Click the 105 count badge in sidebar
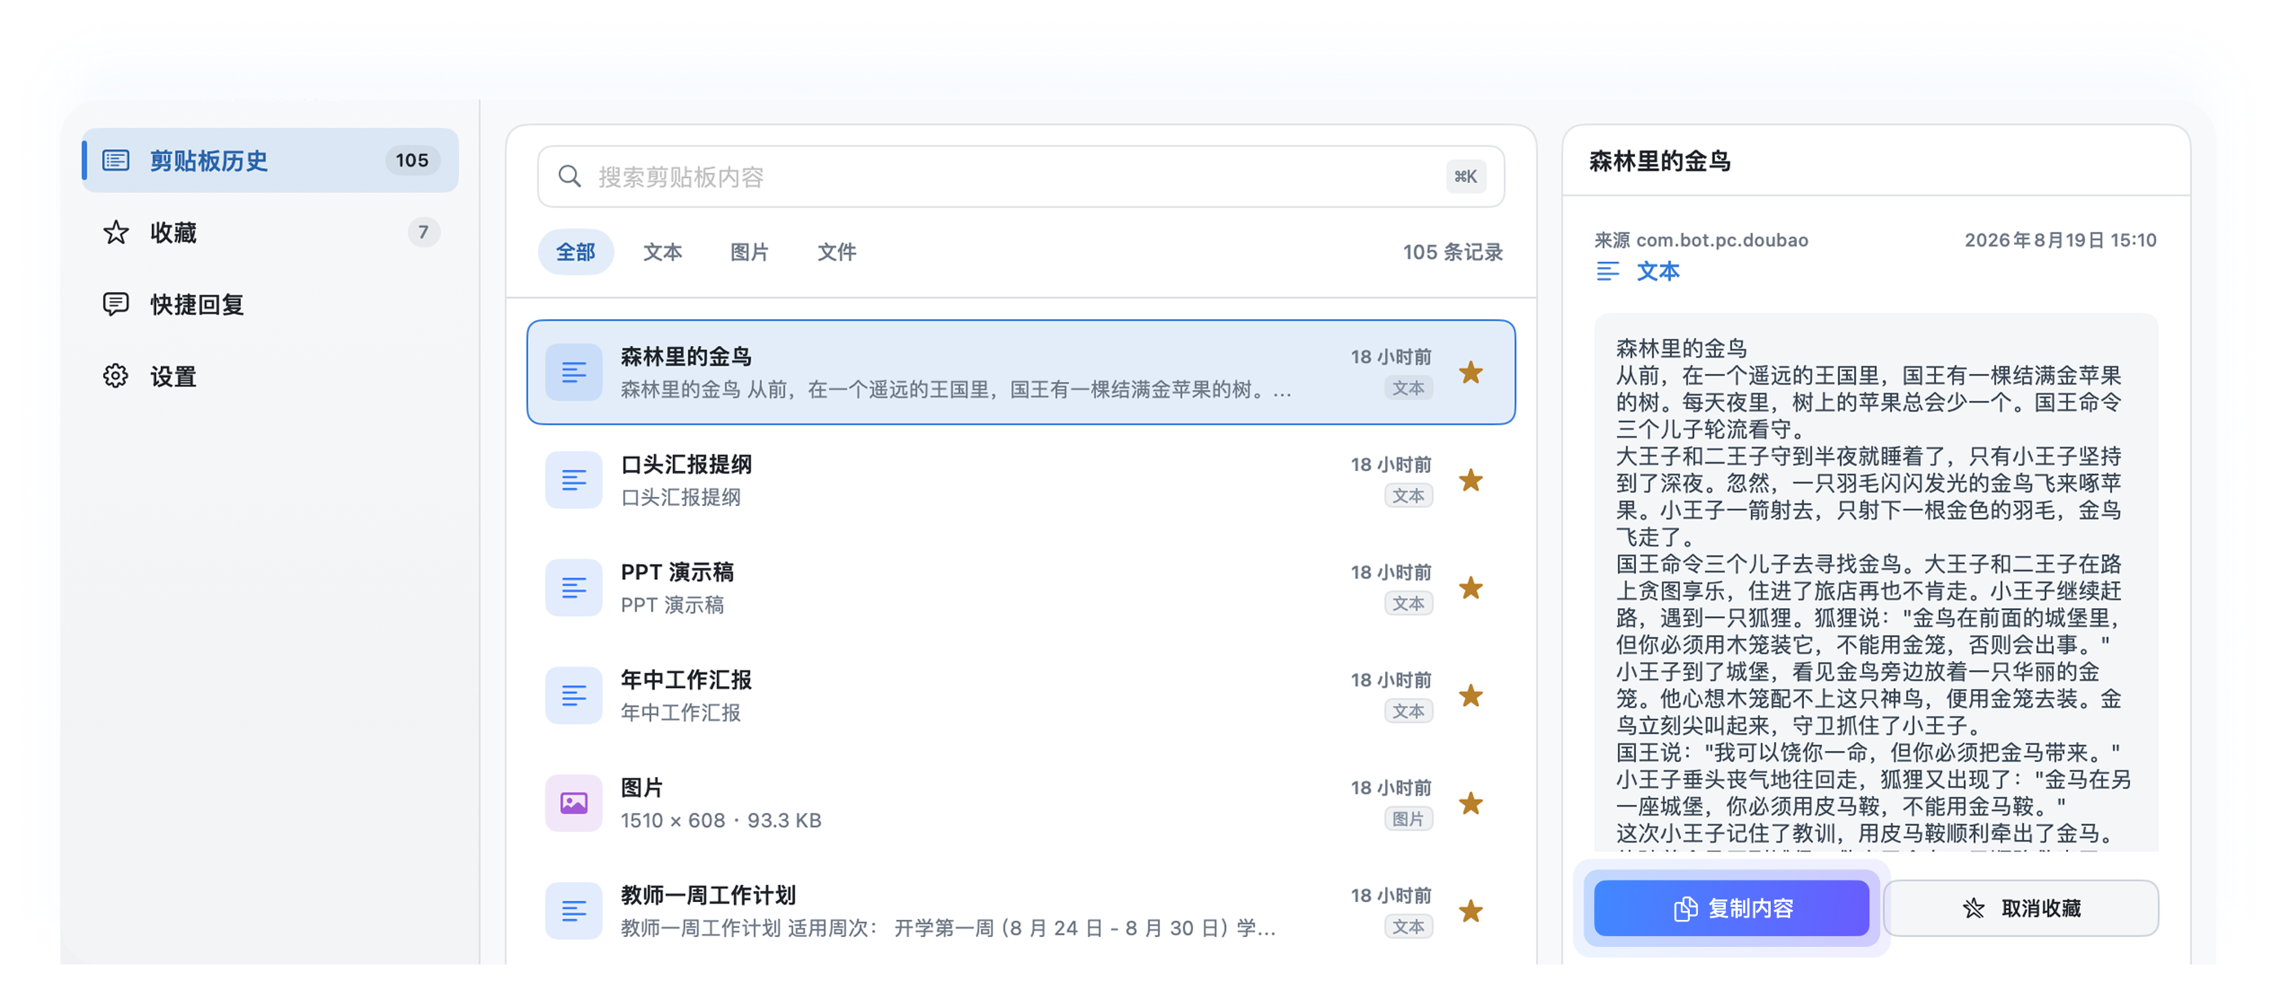This screenshot has height=986, width=2277. coord(412,160)
